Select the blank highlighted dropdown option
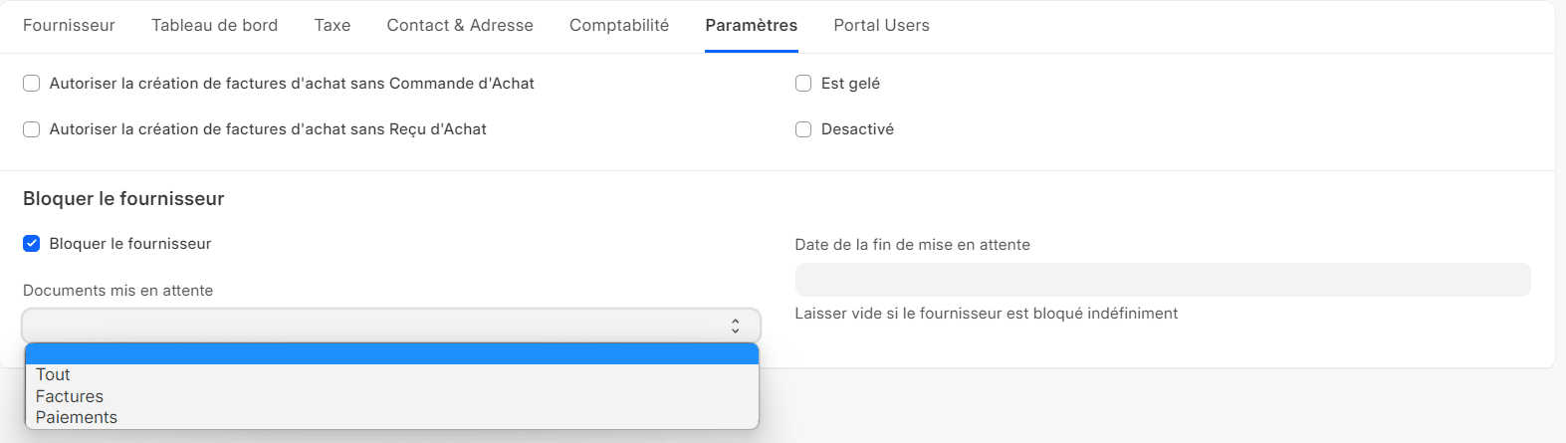Screen dimensions: 1566x443 click(x=392, y=354)
